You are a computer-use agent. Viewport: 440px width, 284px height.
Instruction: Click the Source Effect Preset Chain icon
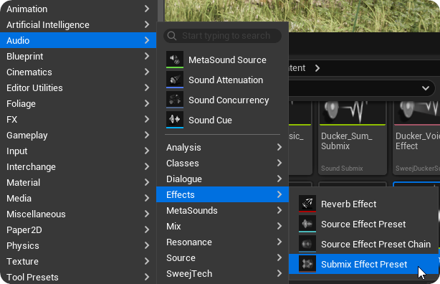[x=307, y=244]
